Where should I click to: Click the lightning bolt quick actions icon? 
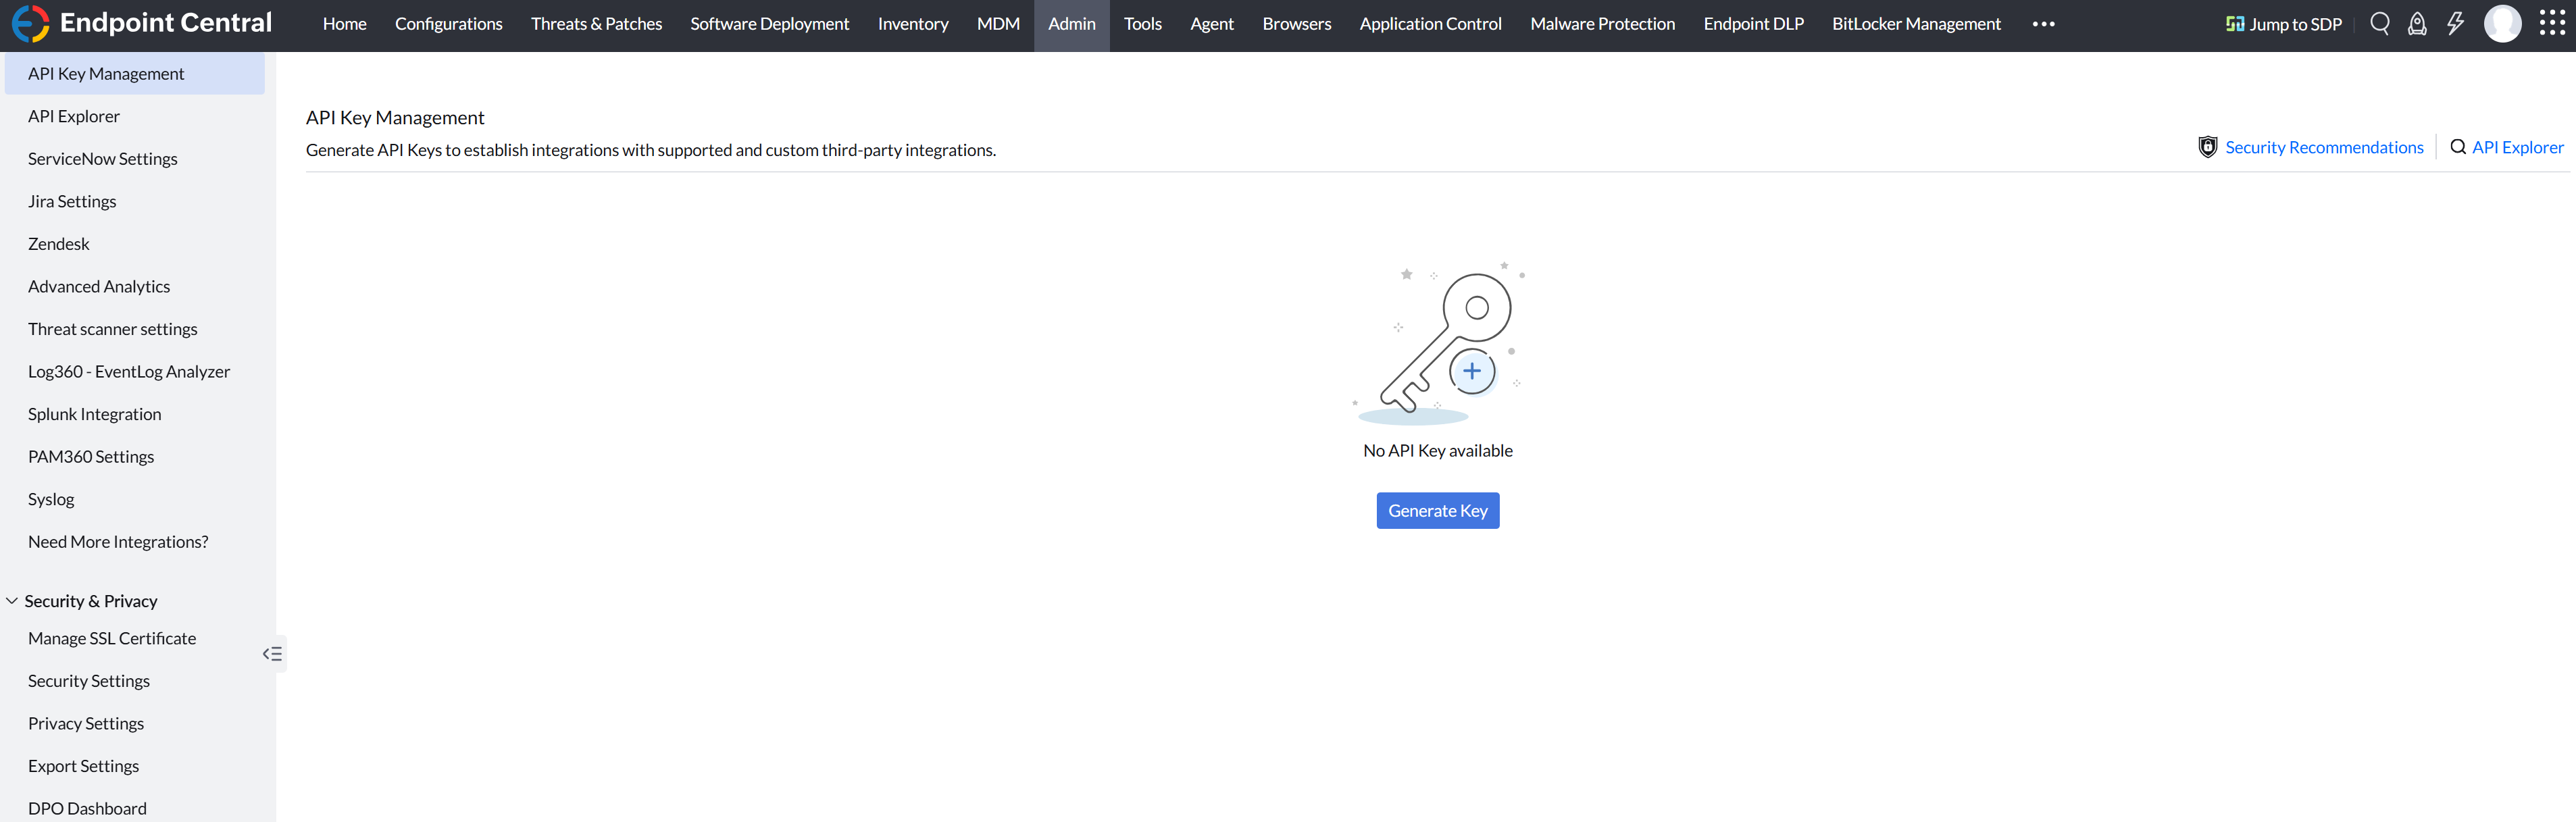click(x=2455, y=24)
